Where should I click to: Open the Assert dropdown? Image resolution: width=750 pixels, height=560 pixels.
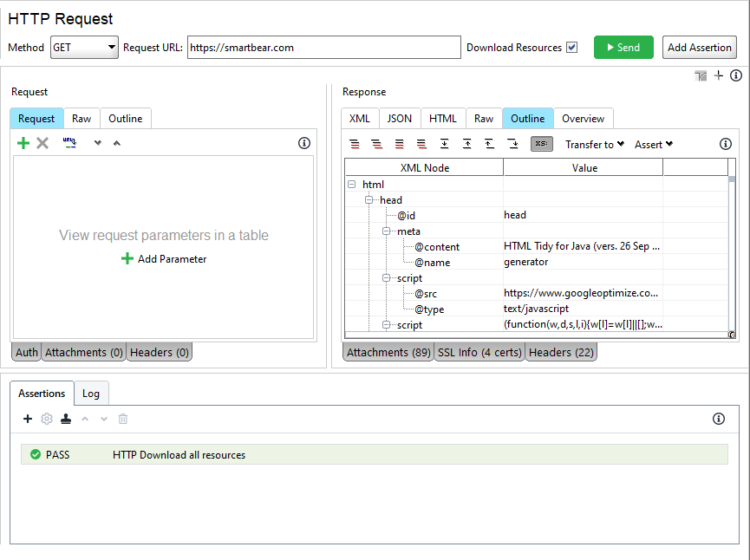(654, 145)
